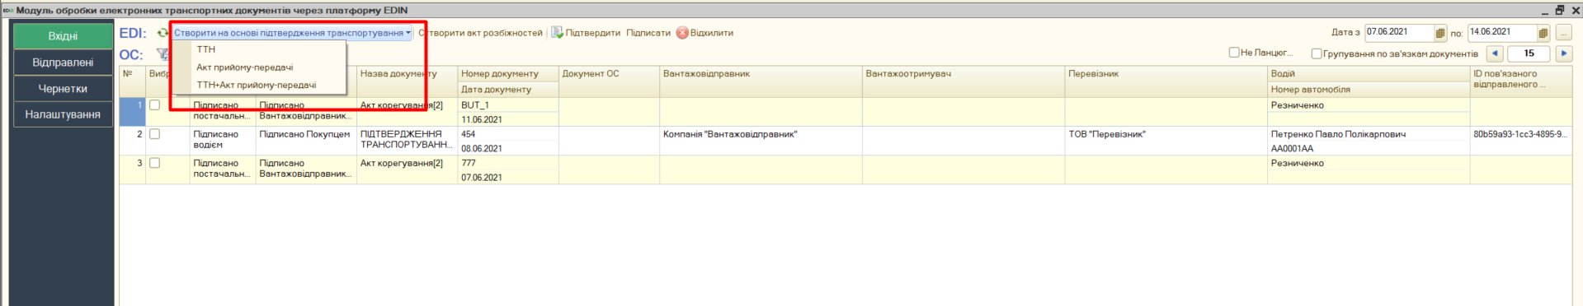Select row number 2 cell
The height and width of the screenshot is (306, 1583).
point(132,141)
